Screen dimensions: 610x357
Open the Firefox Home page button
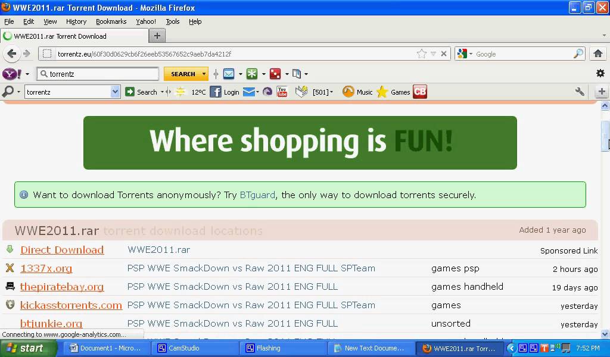pos(598,54)
